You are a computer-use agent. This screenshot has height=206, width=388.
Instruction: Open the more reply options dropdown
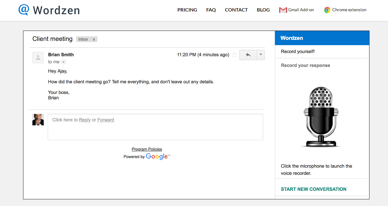[x=261, y=55]
